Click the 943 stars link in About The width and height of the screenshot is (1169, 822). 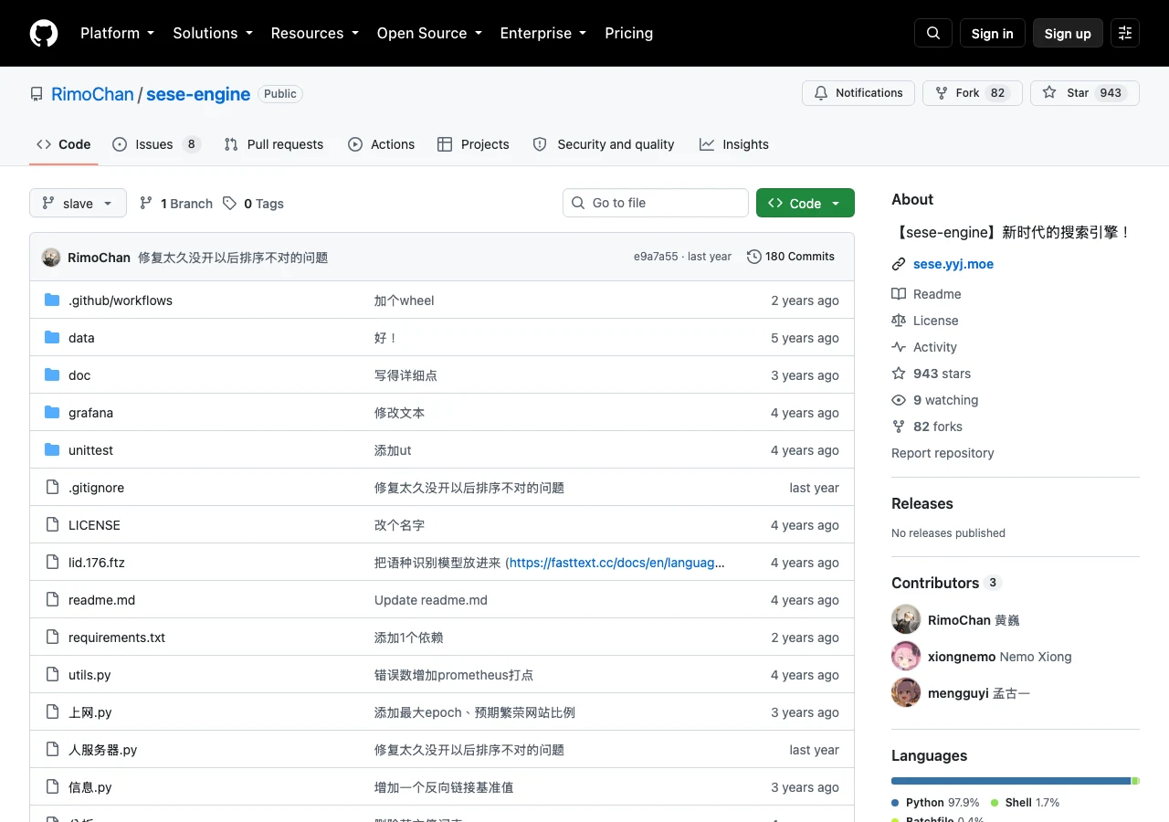942,374
